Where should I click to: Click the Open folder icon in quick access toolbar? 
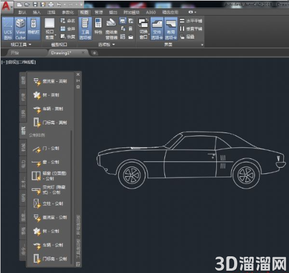coord(27,4)
